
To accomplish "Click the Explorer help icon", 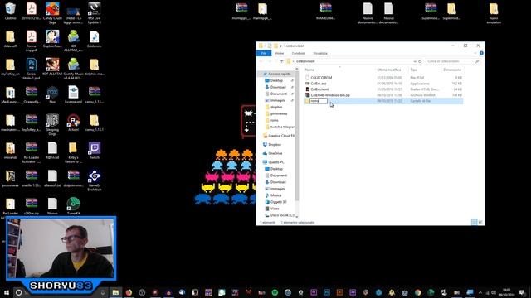I will pyautogui.click(x=481, y=53).
